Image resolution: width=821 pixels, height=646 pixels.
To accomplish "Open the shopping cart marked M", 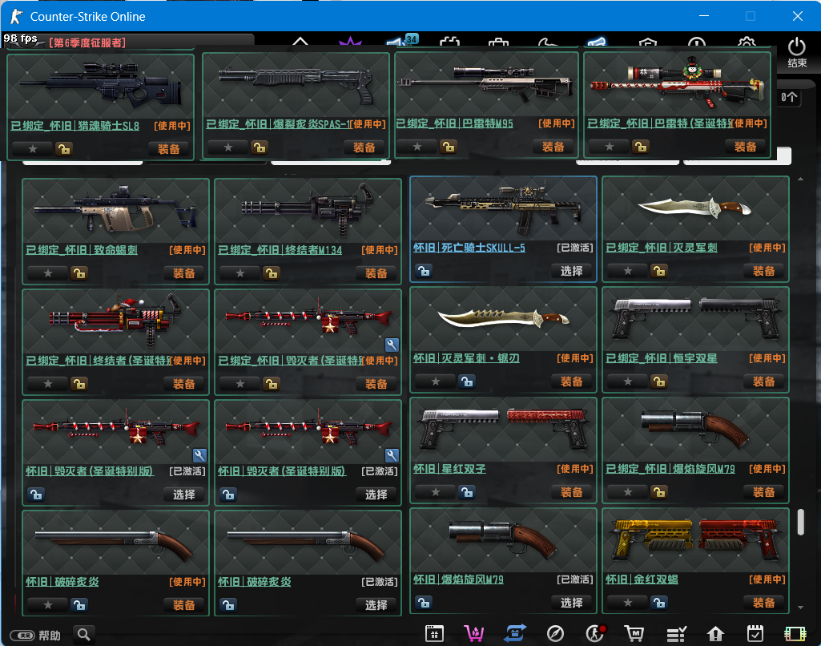I will (634, 634).
